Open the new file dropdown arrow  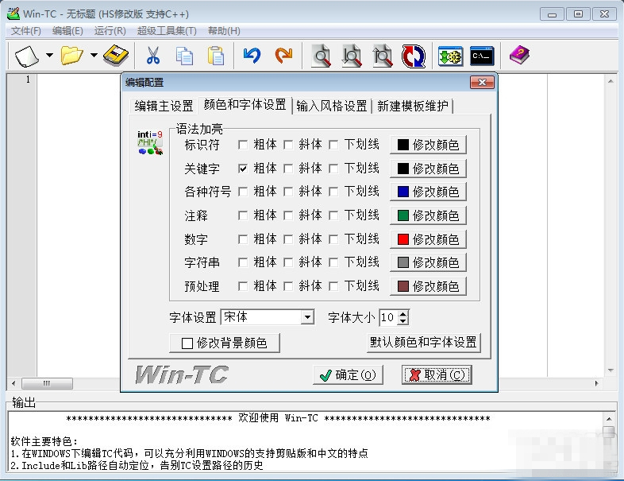pyautogui.click(x=49, y=55)
